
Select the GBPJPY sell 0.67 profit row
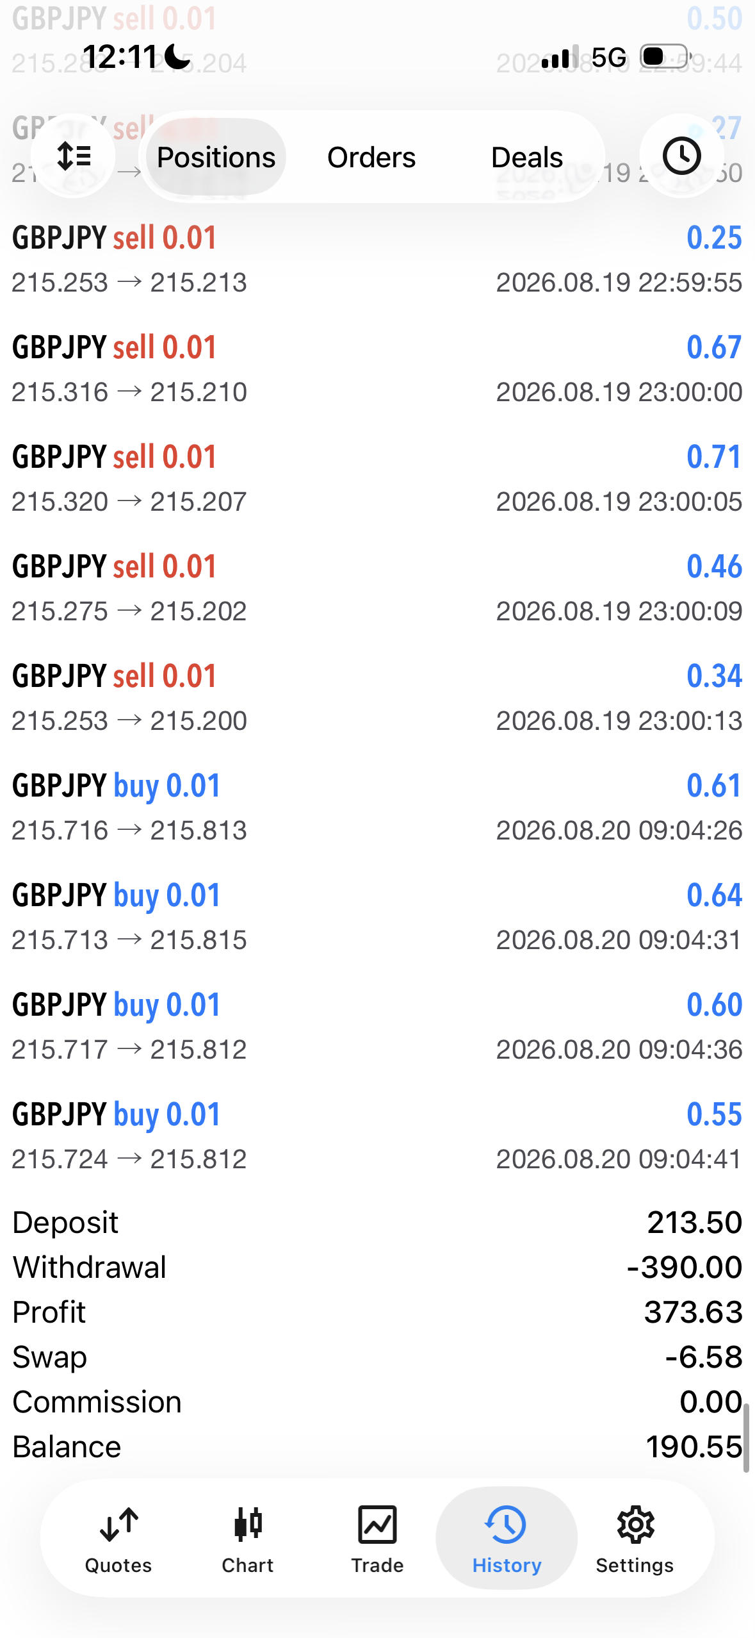click(x=377, y=369)
